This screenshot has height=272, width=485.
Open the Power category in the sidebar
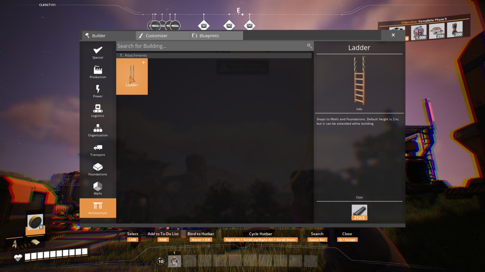98,91
